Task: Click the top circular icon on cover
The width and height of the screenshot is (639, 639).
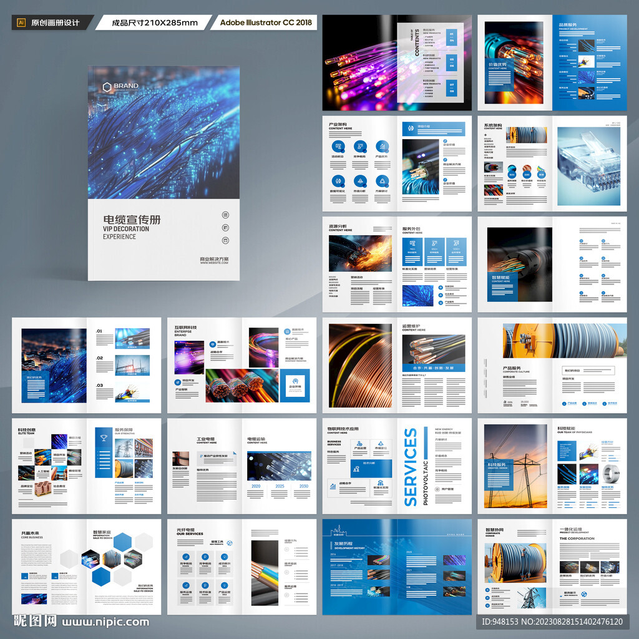Action: coord(225,215)
